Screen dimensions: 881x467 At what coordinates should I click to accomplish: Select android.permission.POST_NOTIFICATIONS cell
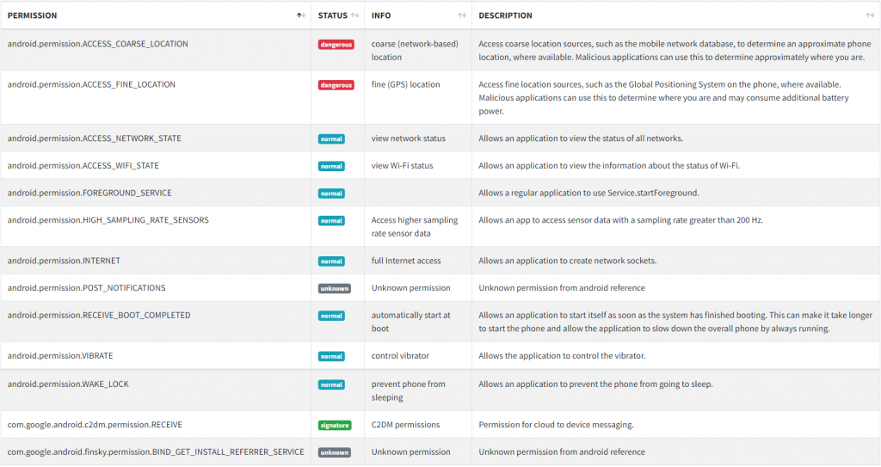tap(156, 288)
